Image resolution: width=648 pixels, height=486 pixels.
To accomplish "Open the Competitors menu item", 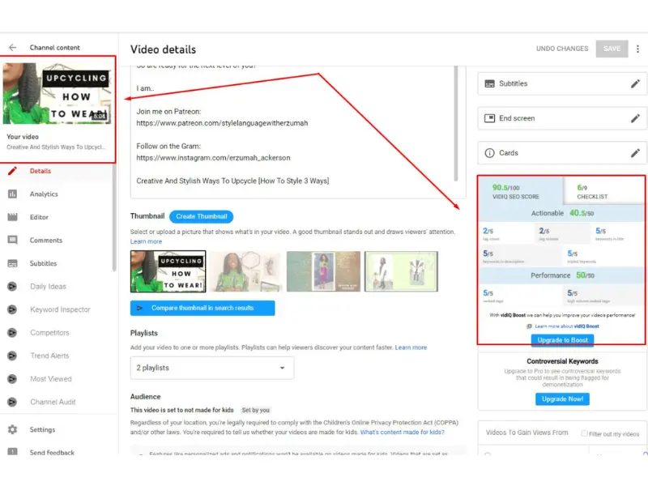I will click(x=49, y=333).
